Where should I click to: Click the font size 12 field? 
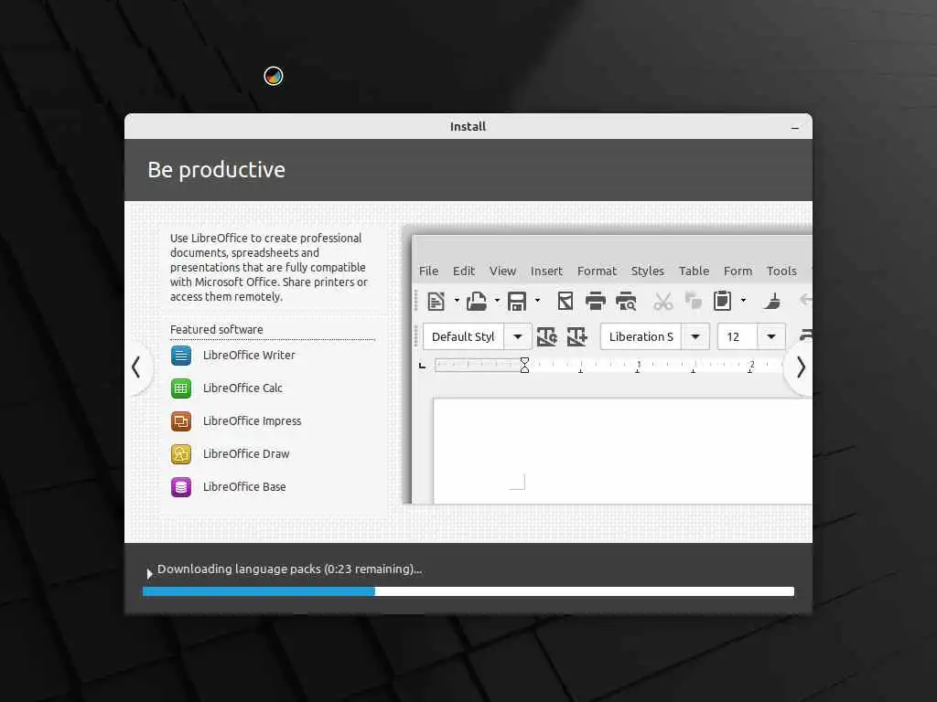coord(738,336)
